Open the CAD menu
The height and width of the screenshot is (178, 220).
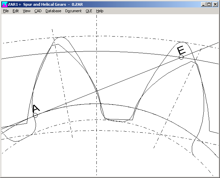point(38,11)
